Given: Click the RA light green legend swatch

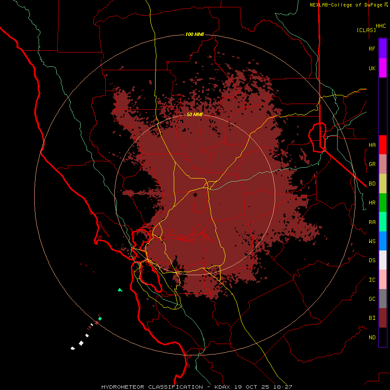Looking at the screenshot, I should (383, 222).
